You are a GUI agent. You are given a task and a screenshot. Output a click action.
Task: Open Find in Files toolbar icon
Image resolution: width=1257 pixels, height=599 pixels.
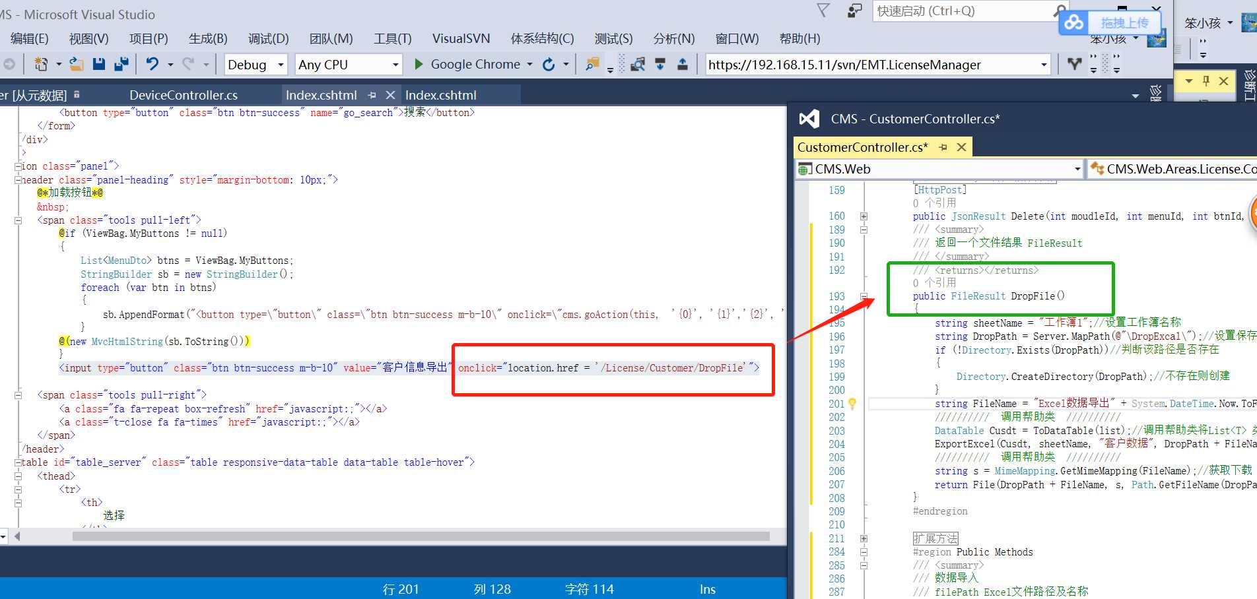click(x=592, y=64)
